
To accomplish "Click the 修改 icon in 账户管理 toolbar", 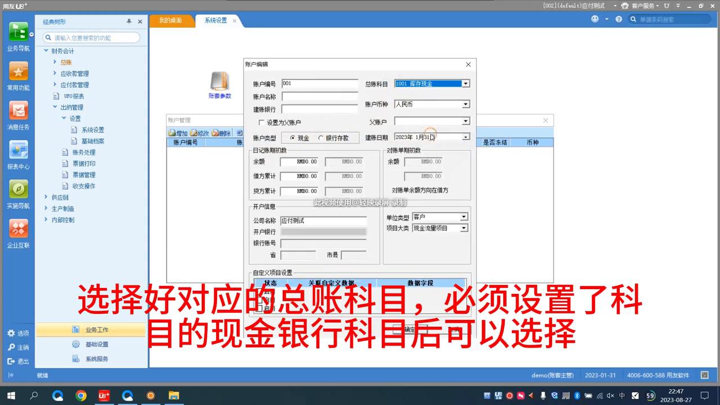I will tap(200, 133).
